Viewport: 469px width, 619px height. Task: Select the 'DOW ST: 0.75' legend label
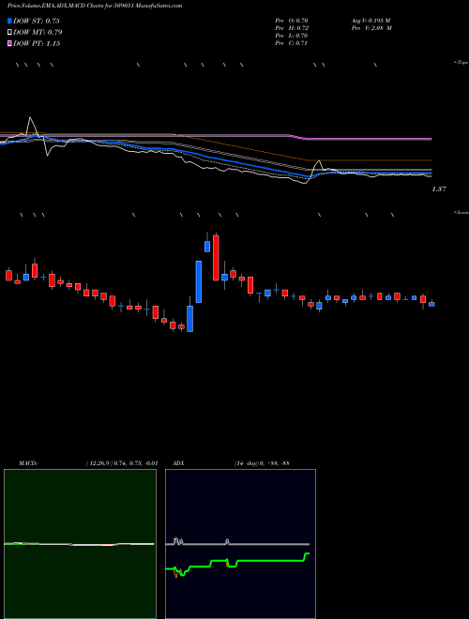click(x=37, y=21)
